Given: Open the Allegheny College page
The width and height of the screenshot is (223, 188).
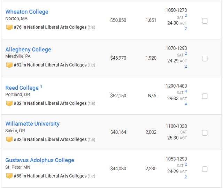Looking at the screenshot, I should pyautogui.click(x=28, y=50).
